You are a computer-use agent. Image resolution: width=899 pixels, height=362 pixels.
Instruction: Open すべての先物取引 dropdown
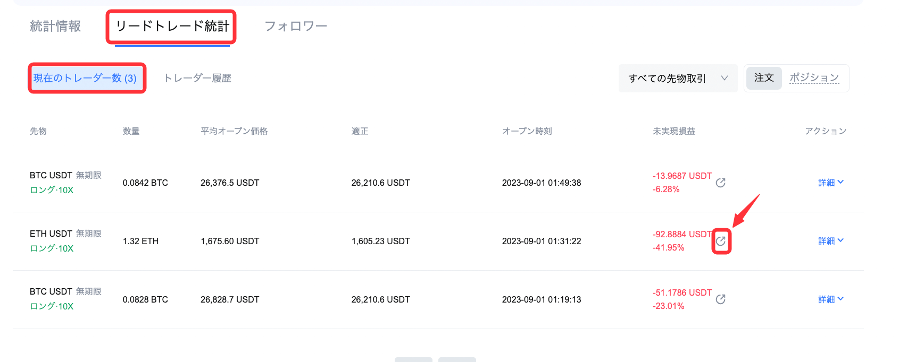click(678, 79)
